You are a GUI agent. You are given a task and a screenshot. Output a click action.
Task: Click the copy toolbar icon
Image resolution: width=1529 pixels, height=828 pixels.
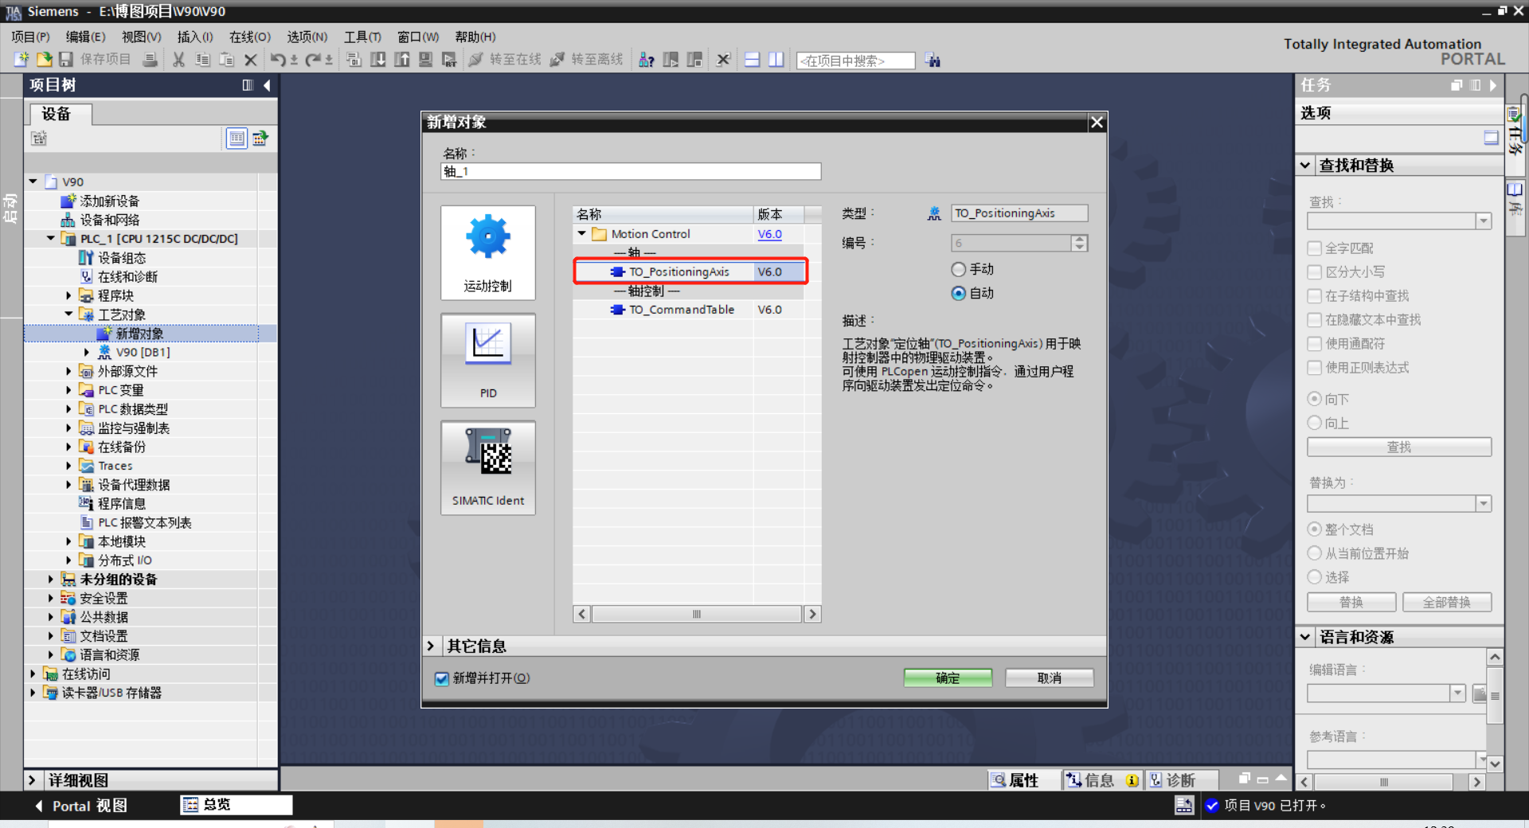coord(203,60)
